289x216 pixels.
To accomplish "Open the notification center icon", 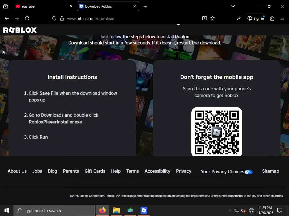I will 280,210.
